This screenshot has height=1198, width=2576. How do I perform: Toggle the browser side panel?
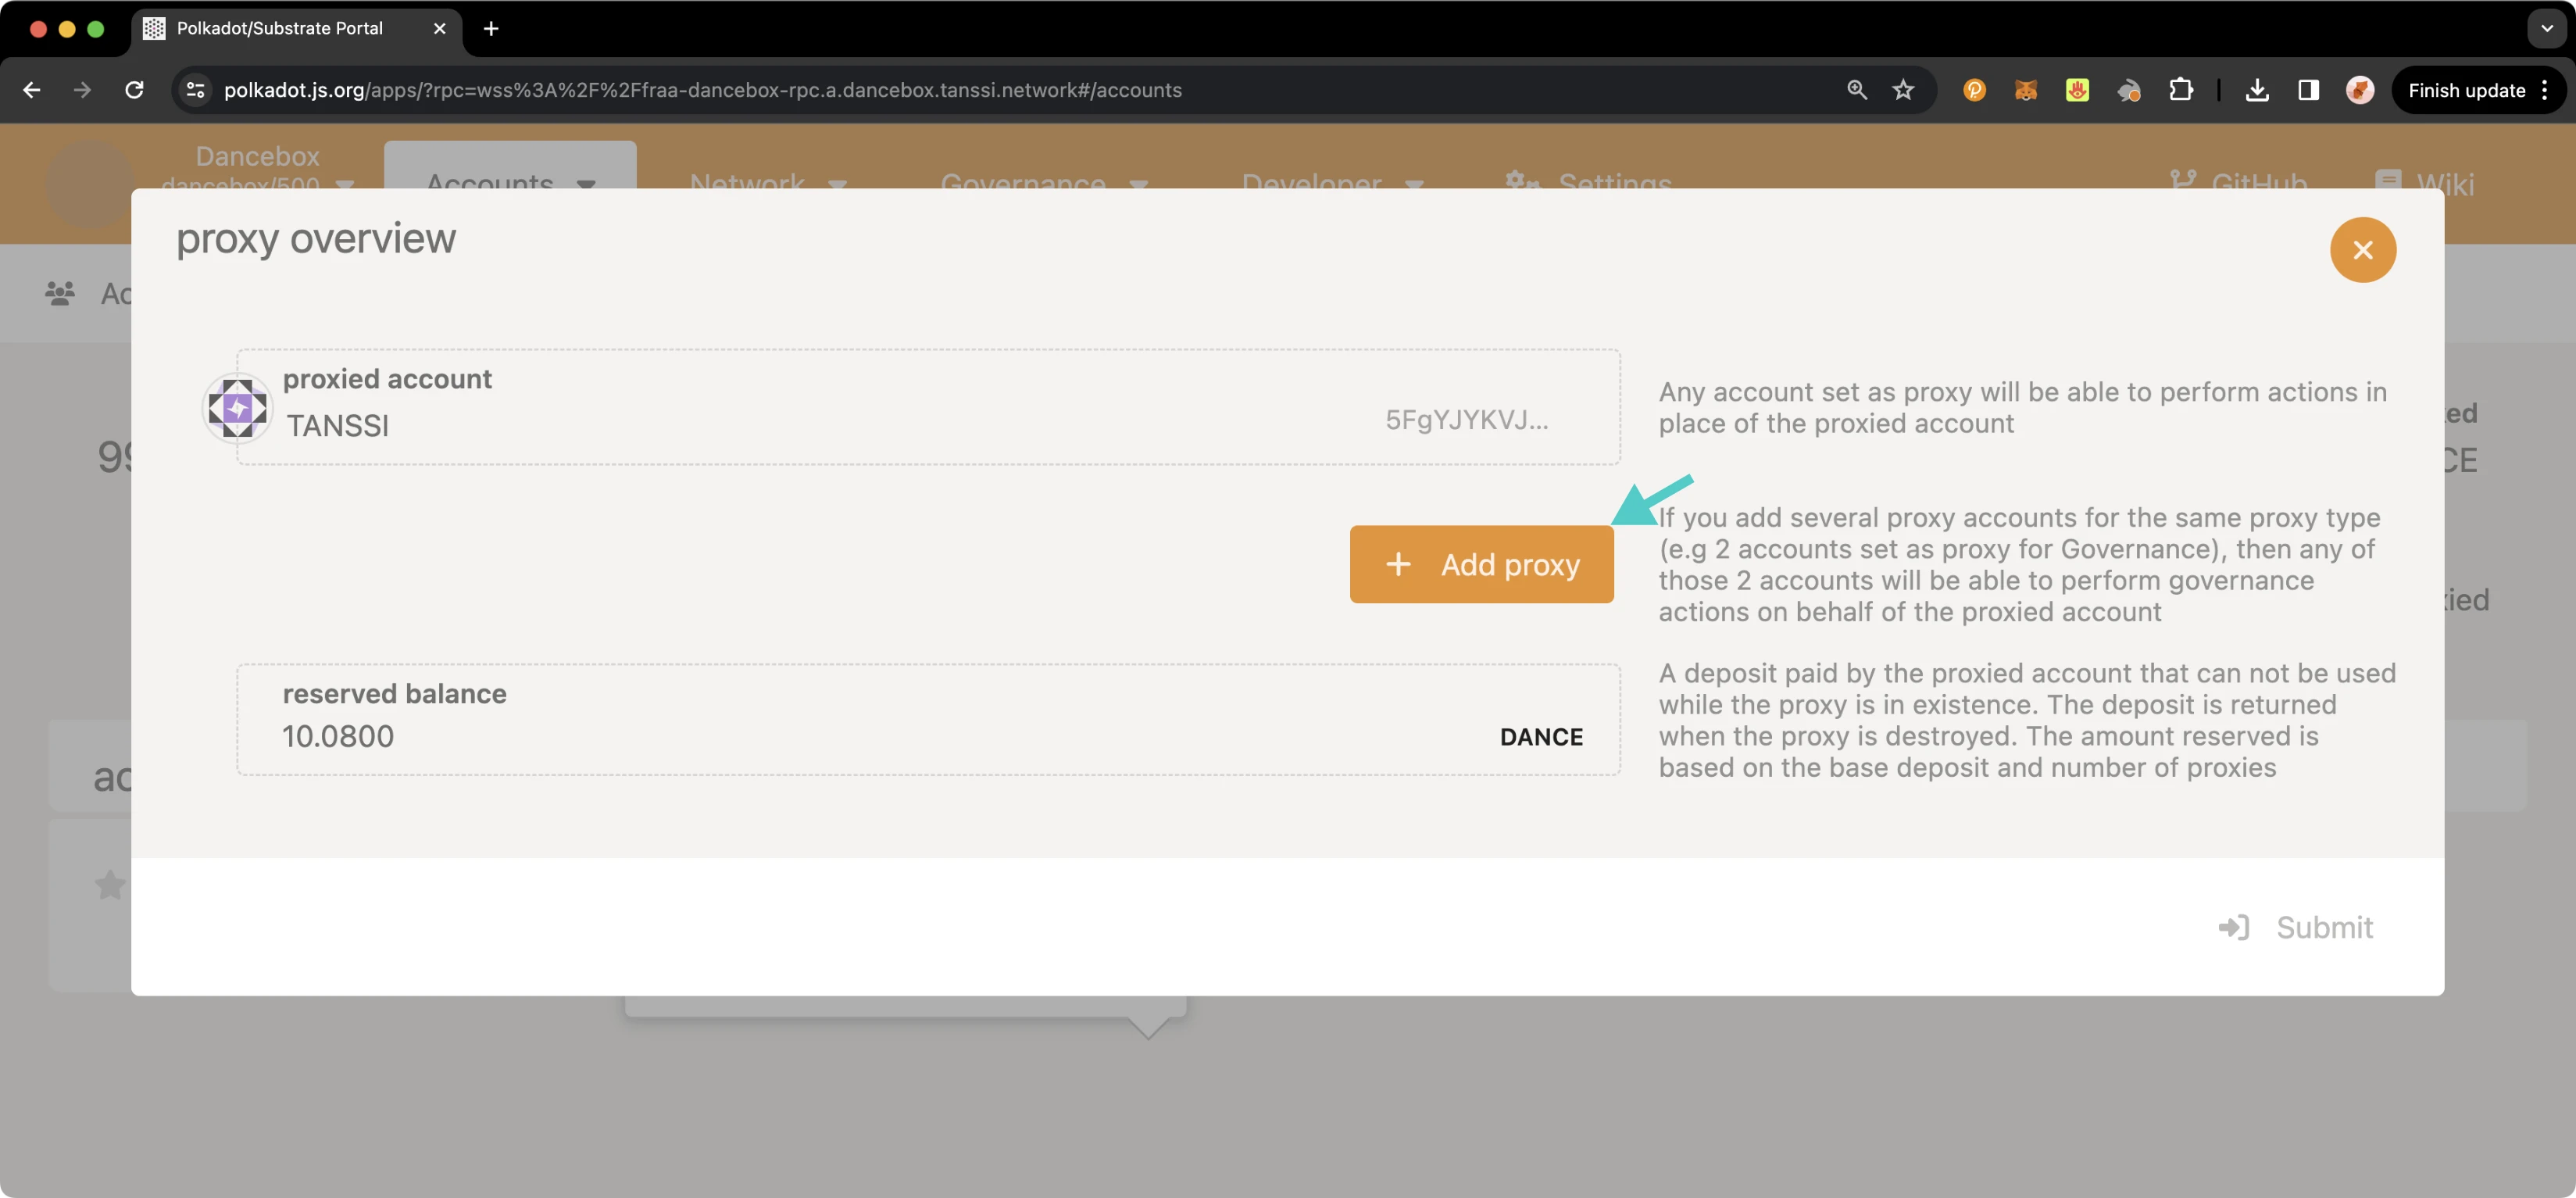(x=2308, y=90)
